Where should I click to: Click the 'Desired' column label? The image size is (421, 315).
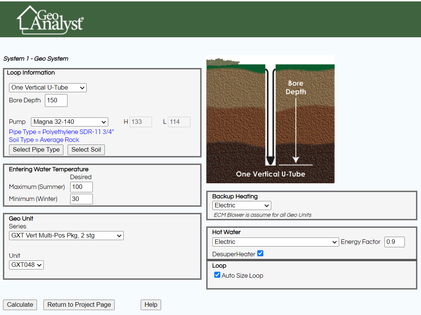[81, 177]
